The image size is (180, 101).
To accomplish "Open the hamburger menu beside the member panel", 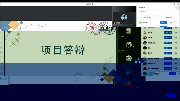I will click(178, 8).
